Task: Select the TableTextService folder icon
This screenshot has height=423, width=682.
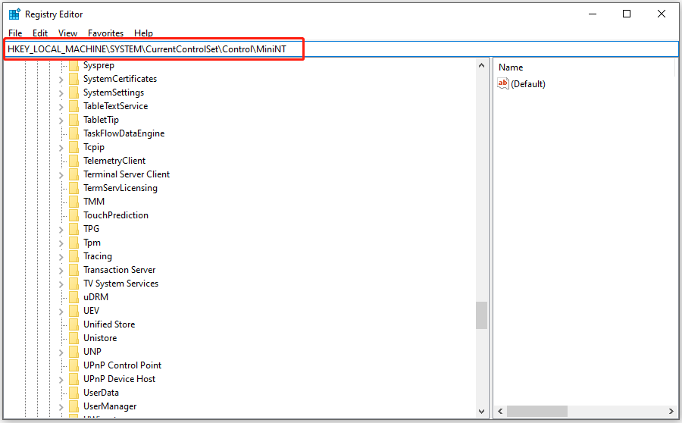Action: click(74, 106)
